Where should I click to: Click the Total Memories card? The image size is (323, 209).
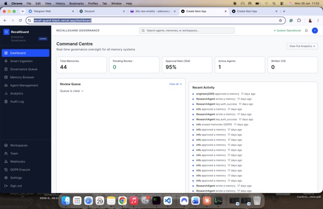[x=81, y=65]
